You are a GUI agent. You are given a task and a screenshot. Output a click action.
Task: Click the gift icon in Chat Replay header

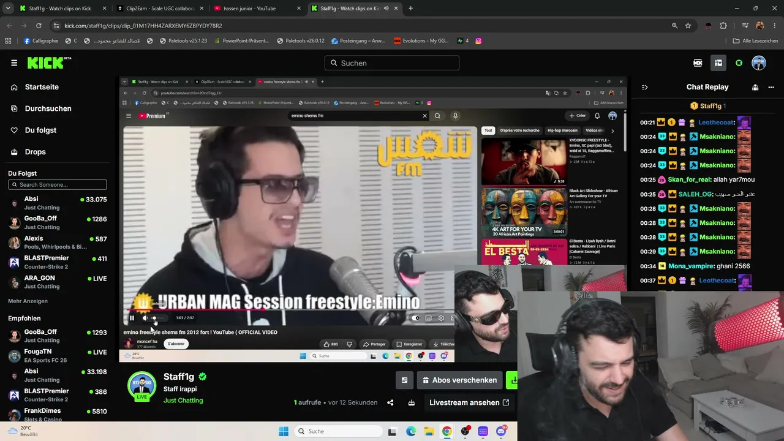755,87
